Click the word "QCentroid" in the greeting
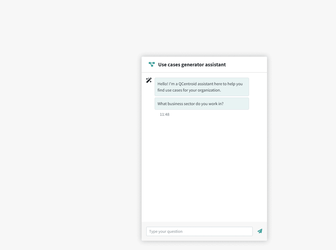Image resolution: width=336 pixels, height=250 pixels. pyautogui.click(x=187, y=84)
